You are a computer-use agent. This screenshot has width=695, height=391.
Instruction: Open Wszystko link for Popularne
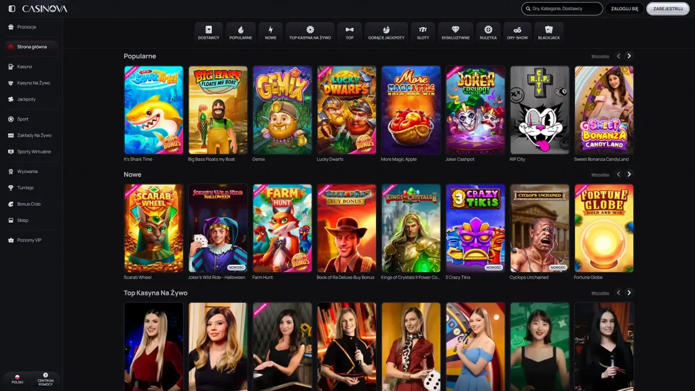pyautogui.click(x=600, y=56)
